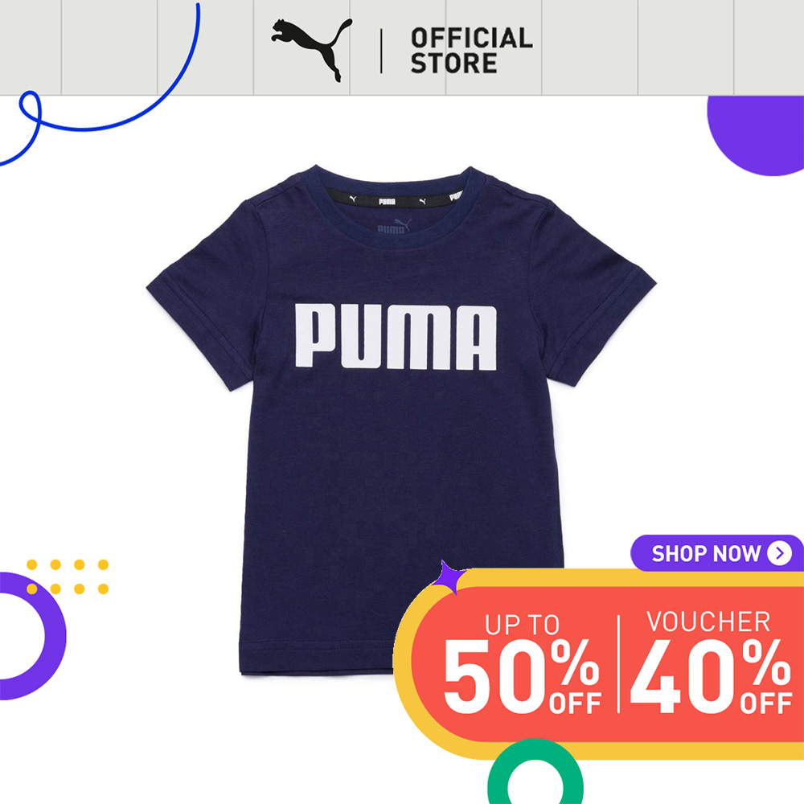Click the purple sparkle star on banner
The image size is (804, 804).
[447, 577]
